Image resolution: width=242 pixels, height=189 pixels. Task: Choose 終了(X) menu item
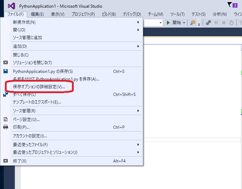[77, 161]
